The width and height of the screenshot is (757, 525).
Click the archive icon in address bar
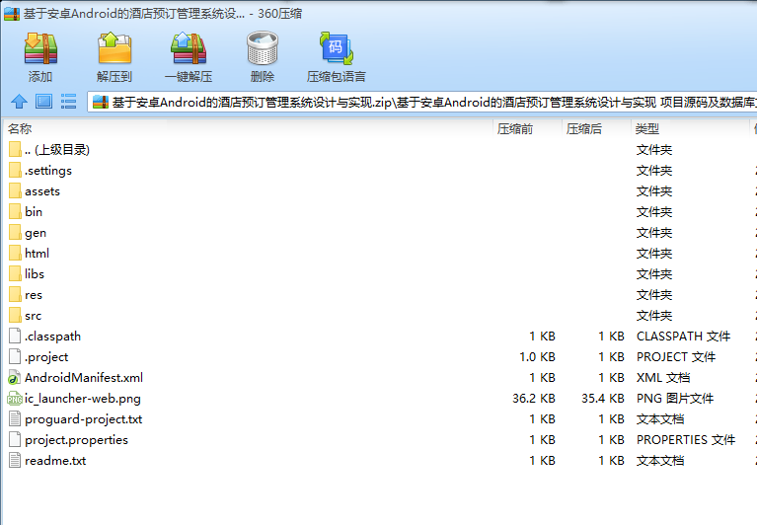tap(101, 102)
